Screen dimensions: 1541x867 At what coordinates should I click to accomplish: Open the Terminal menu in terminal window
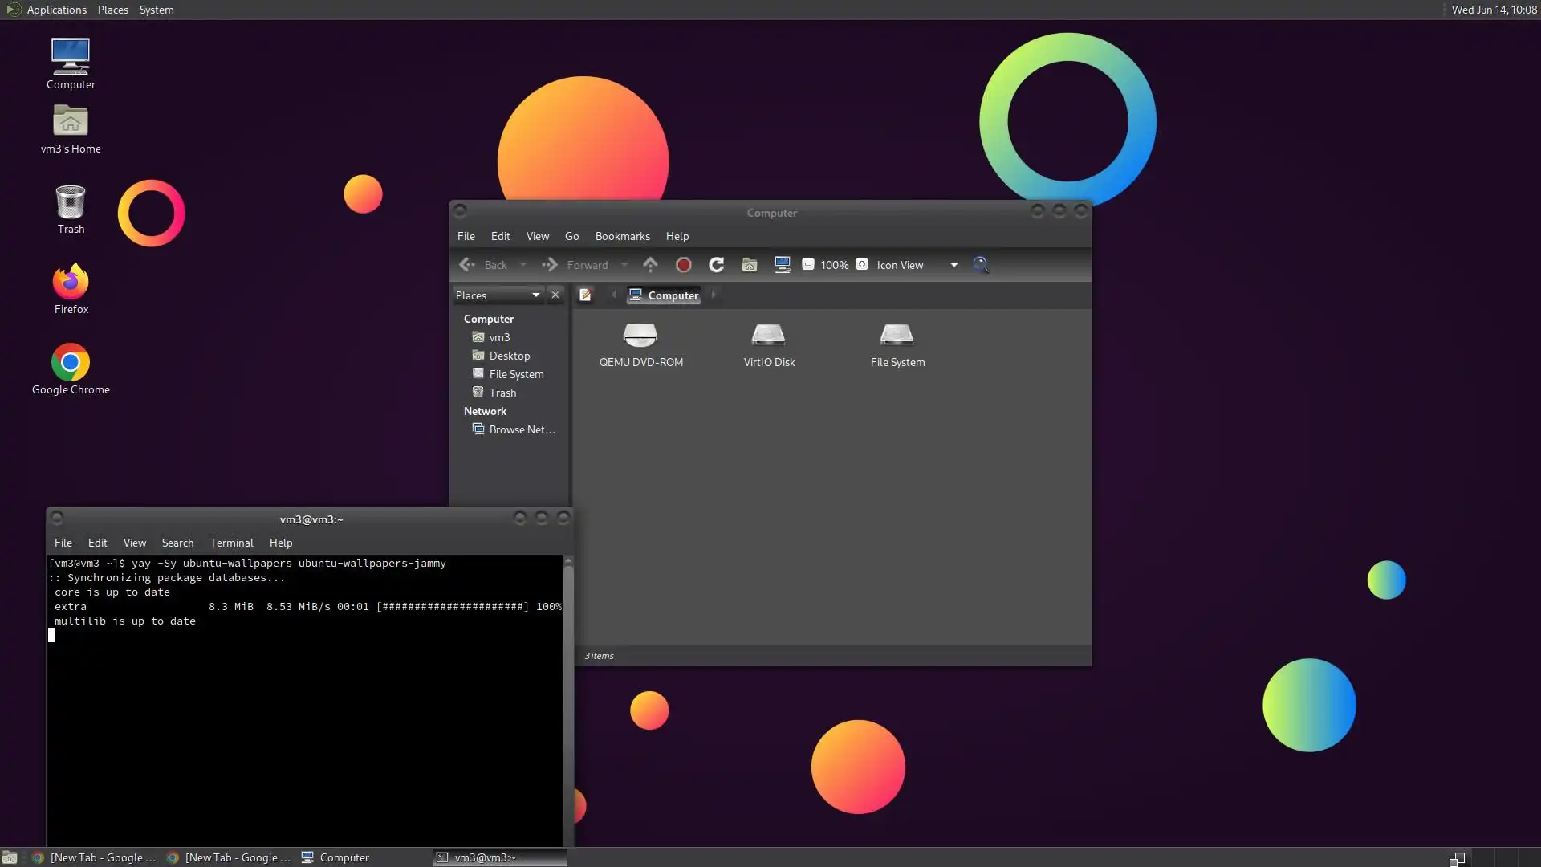[231, 543]
